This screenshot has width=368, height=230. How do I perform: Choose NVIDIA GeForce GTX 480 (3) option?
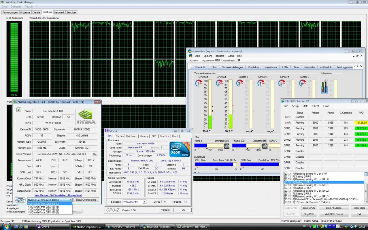43,212
